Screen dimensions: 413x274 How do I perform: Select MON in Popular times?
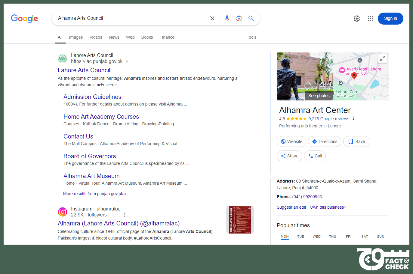tap(285, 237)
